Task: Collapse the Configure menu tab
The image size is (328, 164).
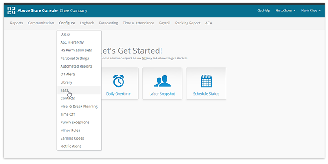Action: click(x=67, y=23)
